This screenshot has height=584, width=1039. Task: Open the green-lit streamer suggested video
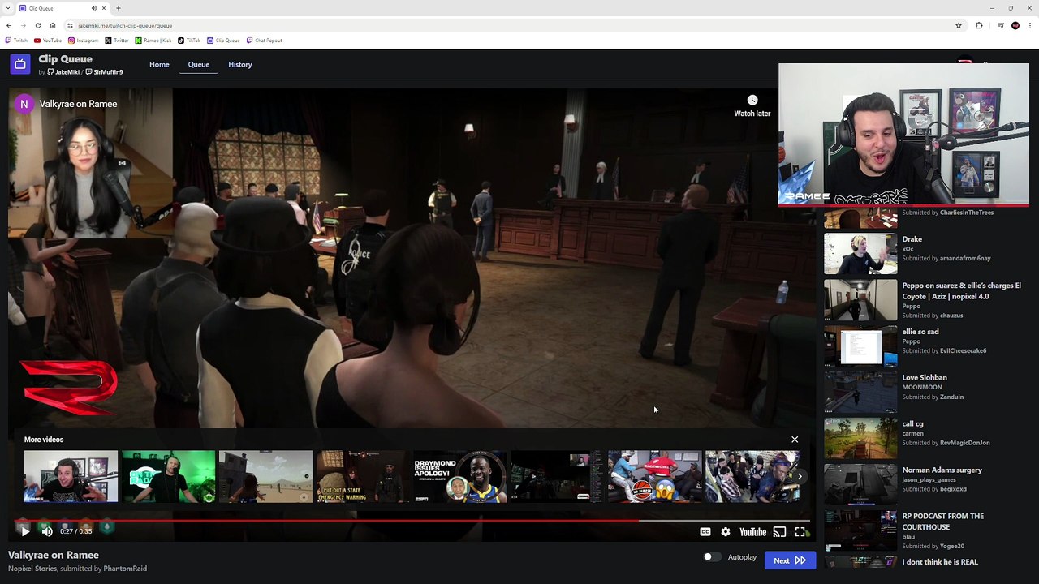168,477
